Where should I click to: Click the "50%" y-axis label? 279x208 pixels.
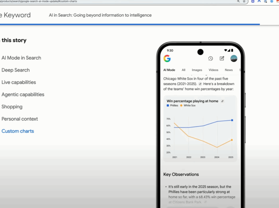pyautogui.click(x=168, y=132)
